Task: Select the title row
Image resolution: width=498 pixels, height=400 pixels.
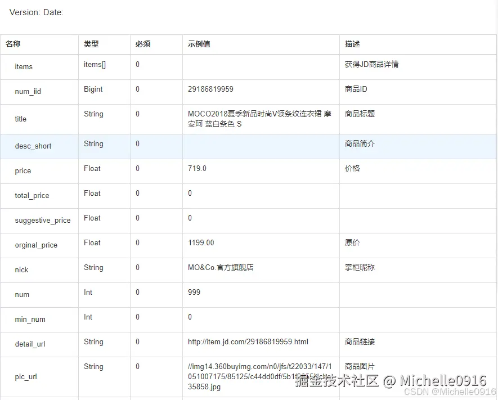Action: tap(20, 119)
